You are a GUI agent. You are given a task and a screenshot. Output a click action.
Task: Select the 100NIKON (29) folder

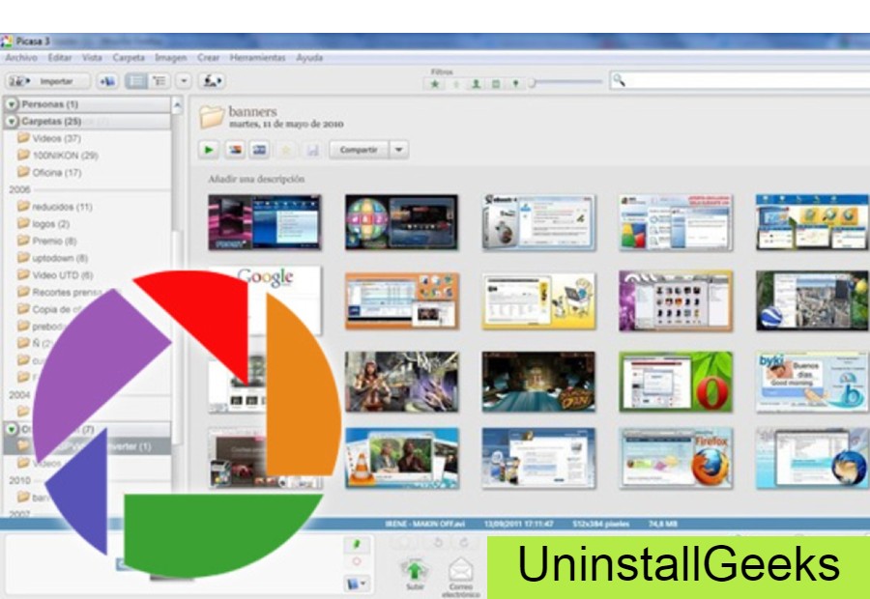[57, 156]
